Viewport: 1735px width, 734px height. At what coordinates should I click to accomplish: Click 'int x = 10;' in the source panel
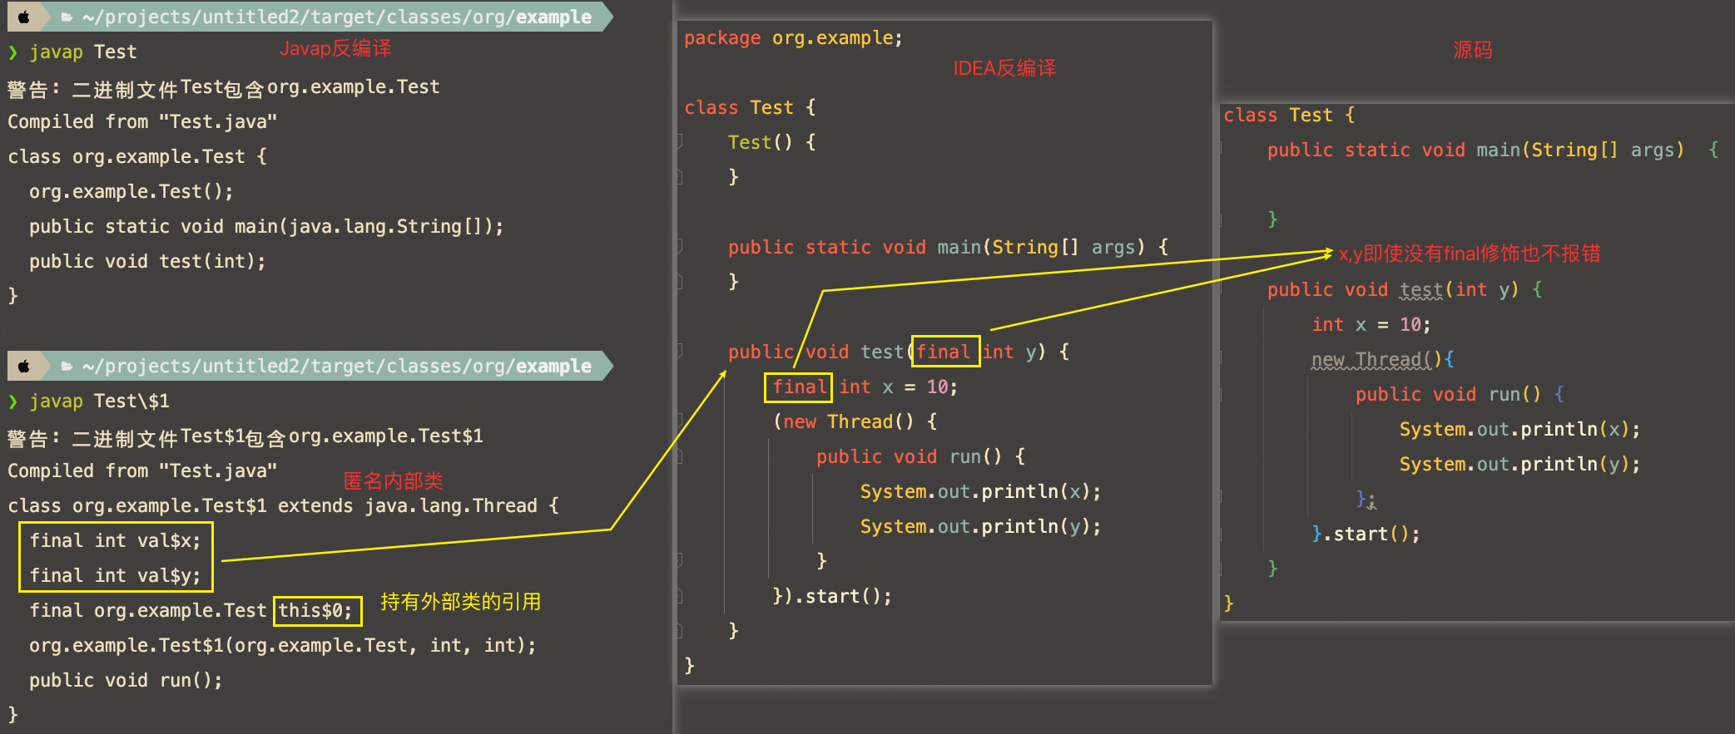point(1371,325)
